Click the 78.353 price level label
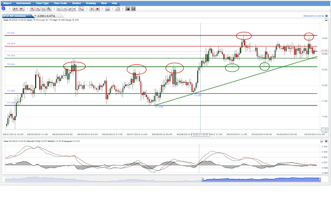331x198 pixels. click(11, 56)
